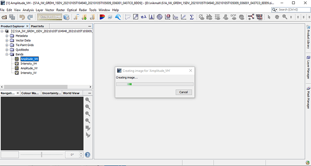The height and width of the screenshot is (166, 311).
Task: Expand the Tie-Point Grids node
Action: click(x=7, y=45)
